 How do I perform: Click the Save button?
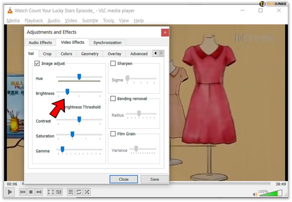[x=155, y=179]
